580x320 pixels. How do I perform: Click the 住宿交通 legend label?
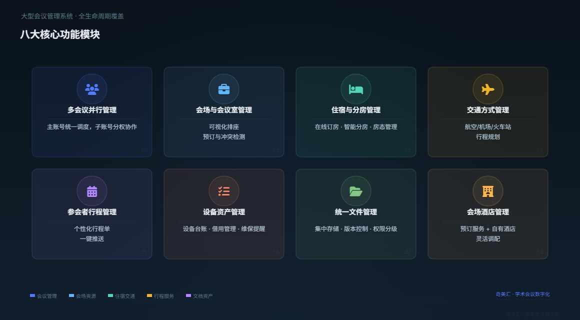pyautogui.click(x=125, y=296)
